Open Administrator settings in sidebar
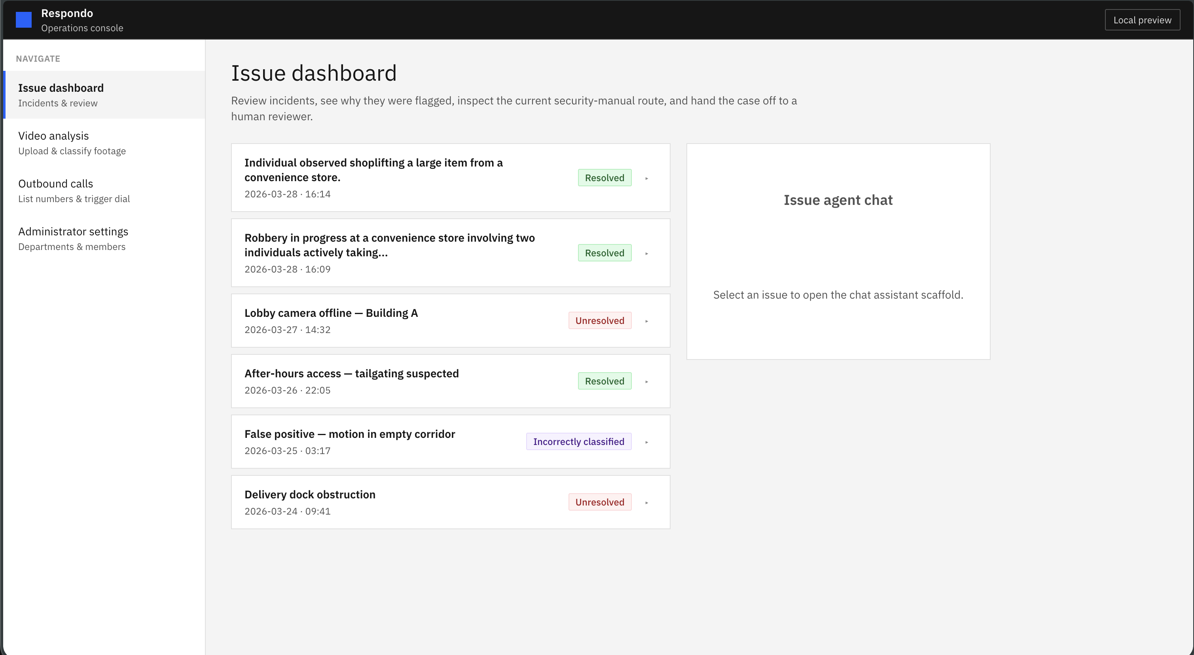 (x=73, y=238)
